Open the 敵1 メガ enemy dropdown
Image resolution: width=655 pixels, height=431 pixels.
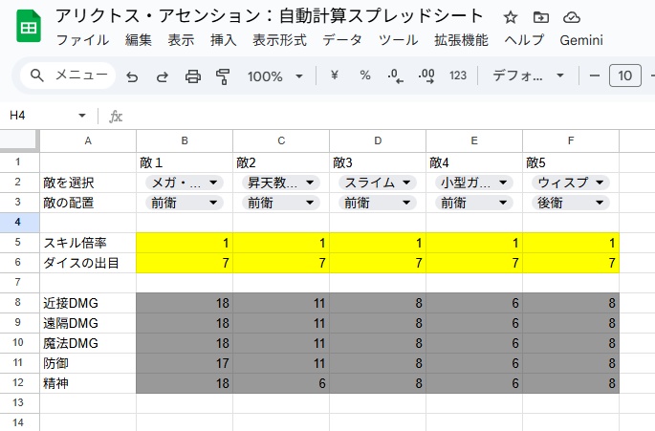pos(185,183)
